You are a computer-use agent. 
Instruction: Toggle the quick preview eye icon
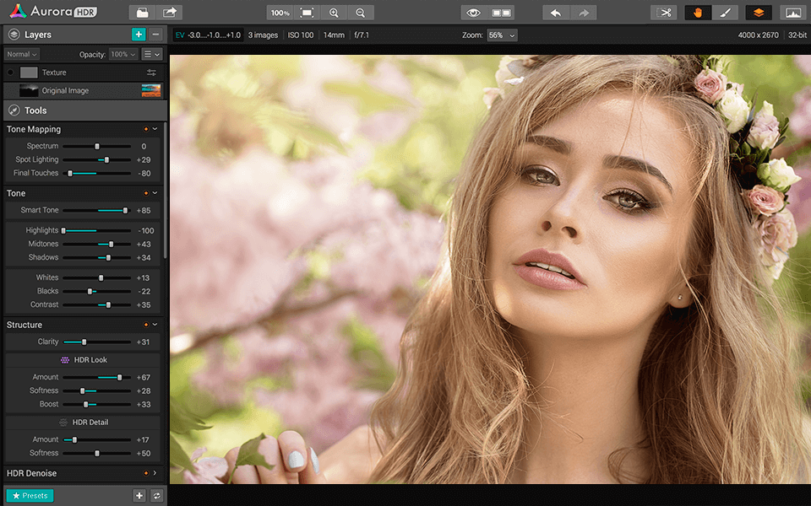pos(474,13)
